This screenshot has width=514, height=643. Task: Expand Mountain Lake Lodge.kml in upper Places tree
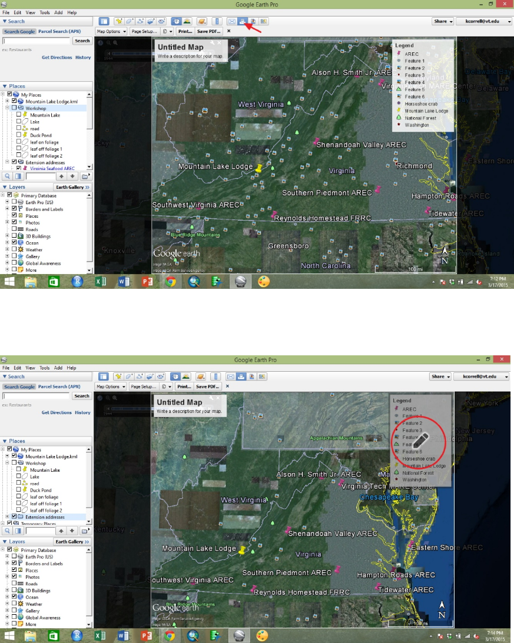[x=8, y=101]
